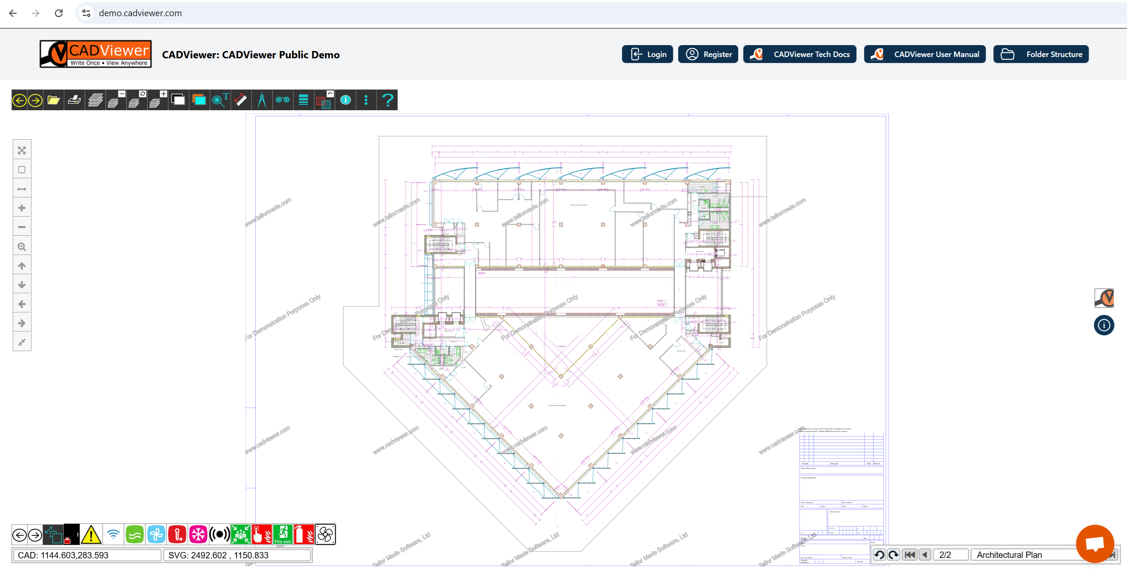Jump to first page
The height and width of the screenshot is (569, 1127).
click(x=910, y=555)
